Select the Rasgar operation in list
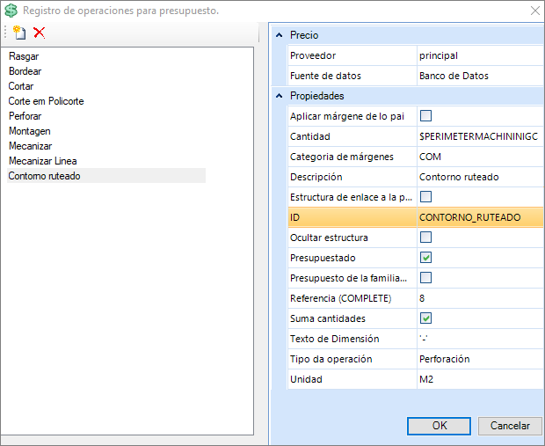The height and width of the screenshot is (446, 545). (x=22, y=56)
